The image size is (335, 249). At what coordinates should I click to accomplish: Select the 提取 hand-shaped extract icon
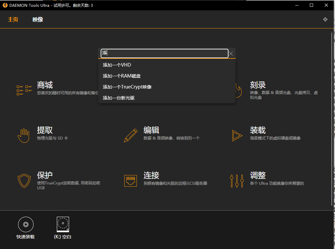(23, 135)
